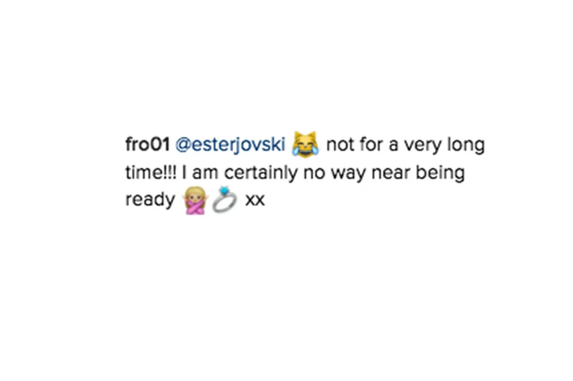
Task: Click the word 'no' before 'way'
Action: pyautogui.click(x=314, y=173)
